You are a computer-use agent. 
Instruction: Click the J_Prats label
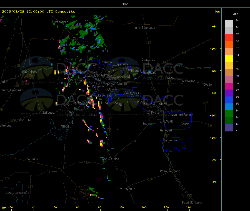[x=154, y=113]
